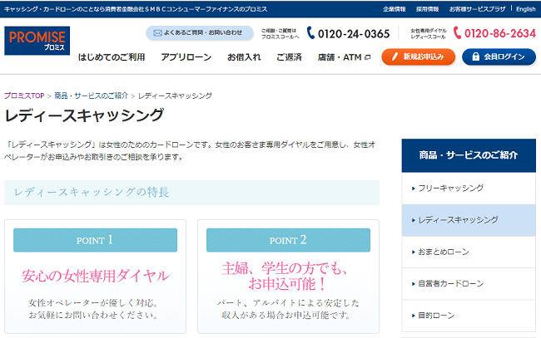Click the lock icon on 会員ログイン
The width and height of the screenshot is (541, 338).
pyautogui.click(x=475, y=56)
